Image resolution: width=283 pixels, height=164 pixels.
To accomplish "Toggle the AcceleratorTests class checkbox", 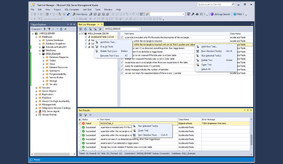I will coord(86,37).
